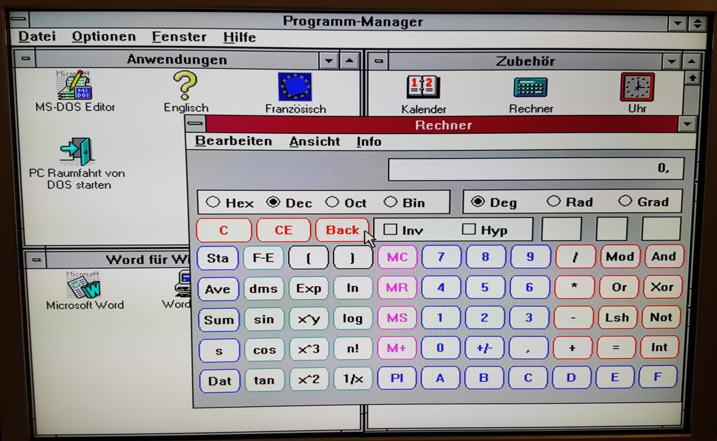Click the Lsh button
The width and height of the screenshot is (717, 441).
click(617, 317)
